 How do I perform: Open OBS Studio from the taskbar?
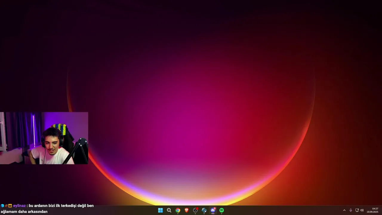click(x=195, y=210)
